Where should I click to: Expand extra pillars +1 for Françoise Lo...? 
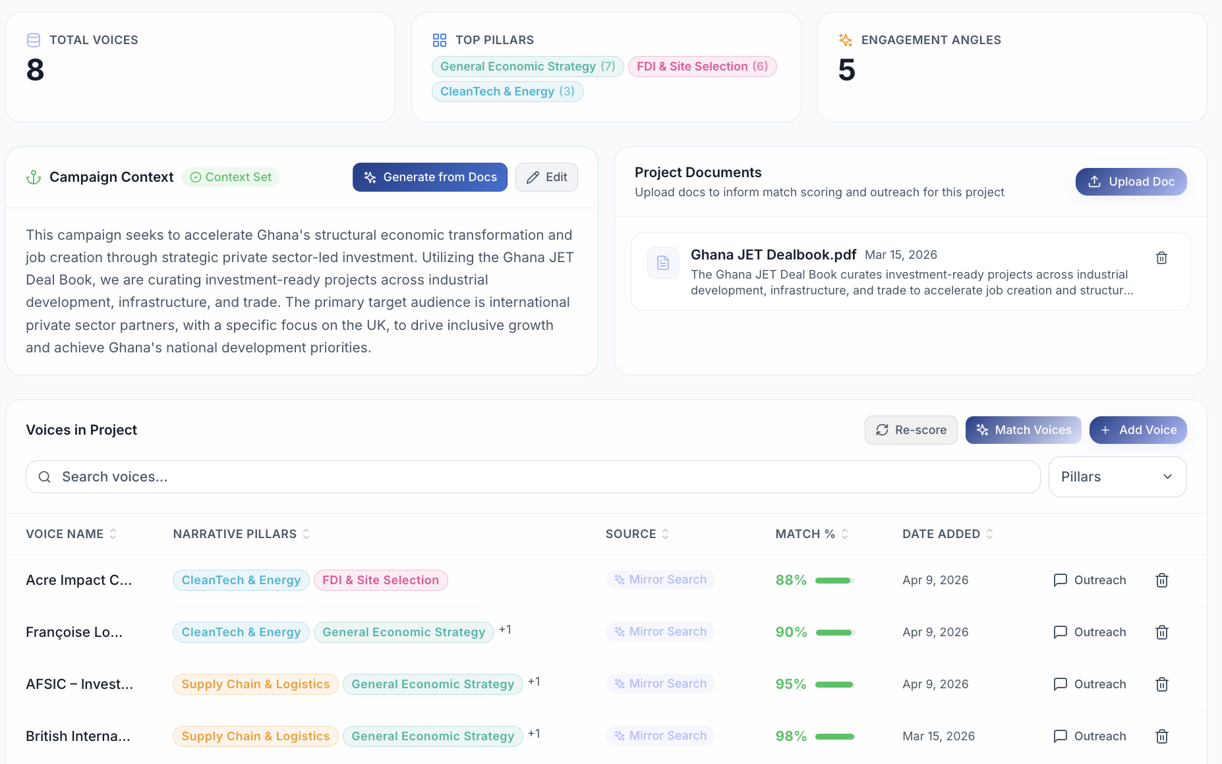505,630
